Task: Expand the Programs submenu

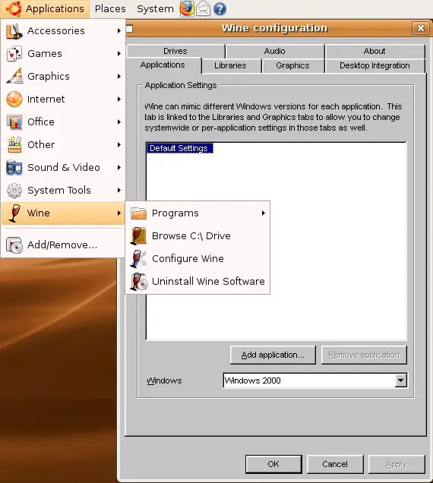Action: click(198, 213)
